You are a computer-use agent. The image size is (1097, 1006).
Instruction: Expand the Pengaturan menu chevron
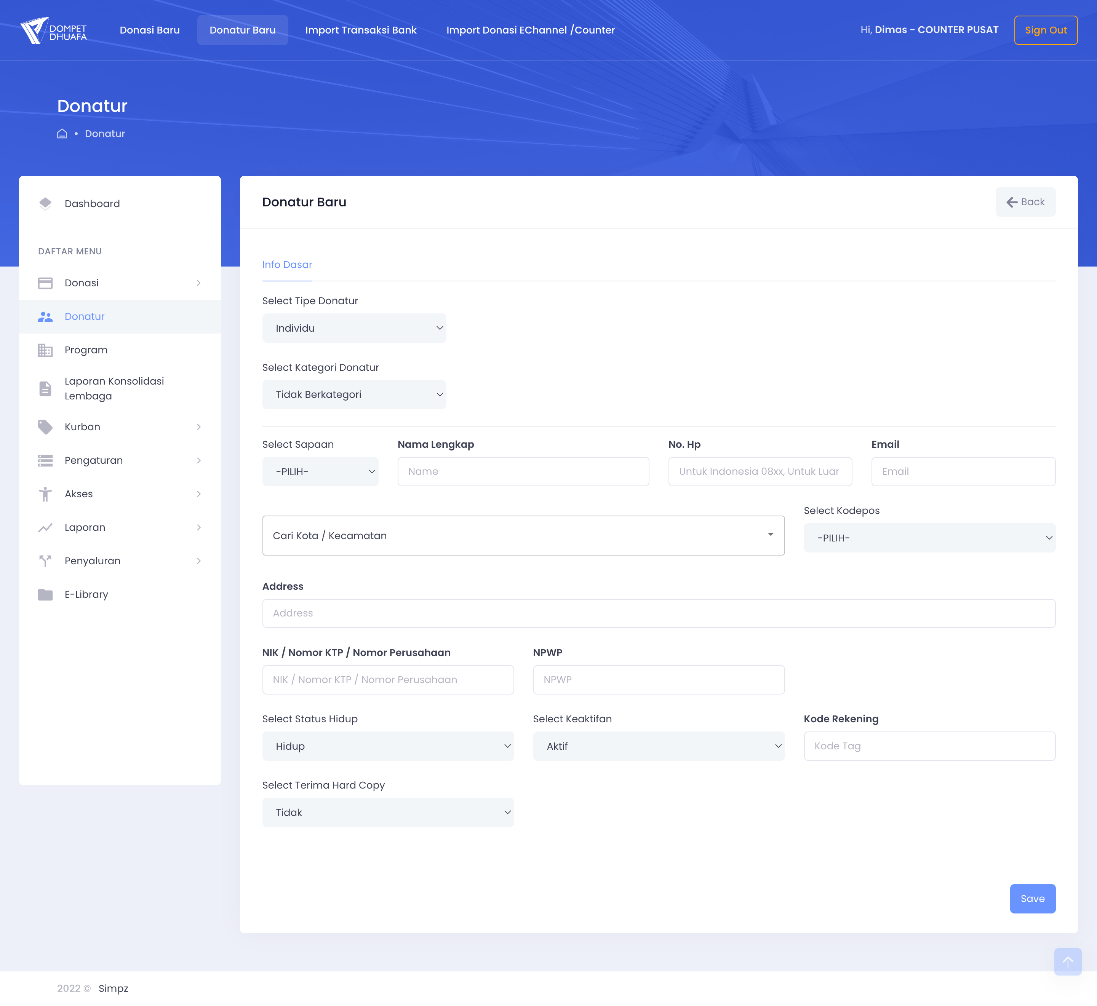(199, 460)
